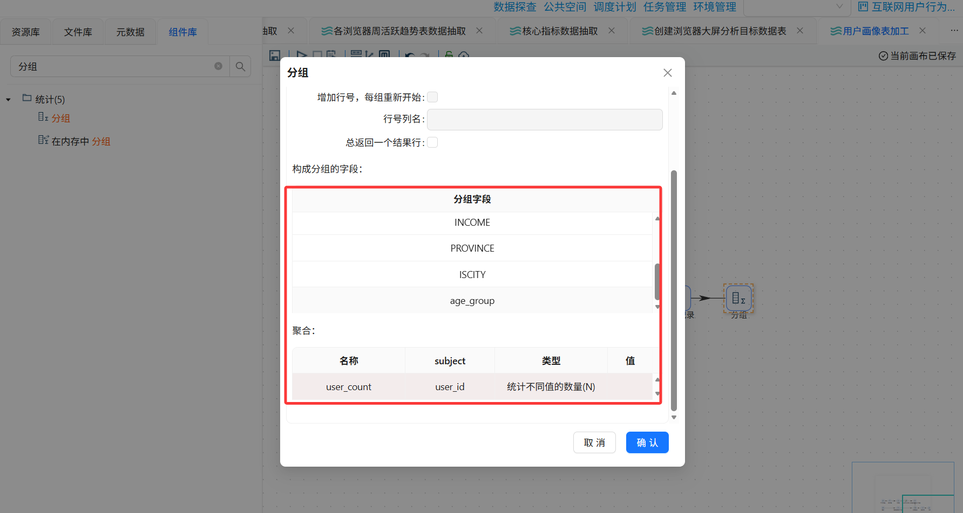Screen dimensions: 963x513
Task: Close the 分组 dialog with X icon
Action: tap(668, 73)
